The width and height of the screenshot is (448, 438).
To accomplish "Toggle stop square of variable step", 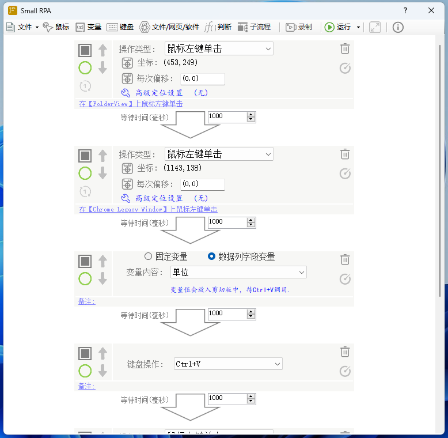I will point(85,261).
